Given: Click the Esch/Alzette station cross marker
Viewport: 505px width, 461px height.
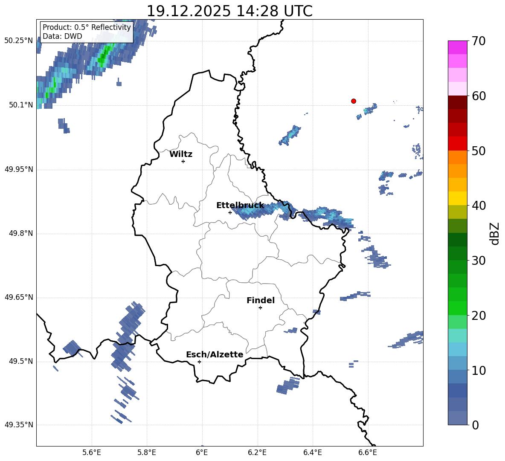Looking at the screenshot, I should click(199, 362).
